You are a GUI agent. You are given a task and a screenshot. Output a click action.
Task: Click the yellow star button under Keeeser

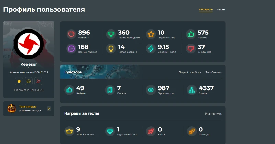point(19,81)
